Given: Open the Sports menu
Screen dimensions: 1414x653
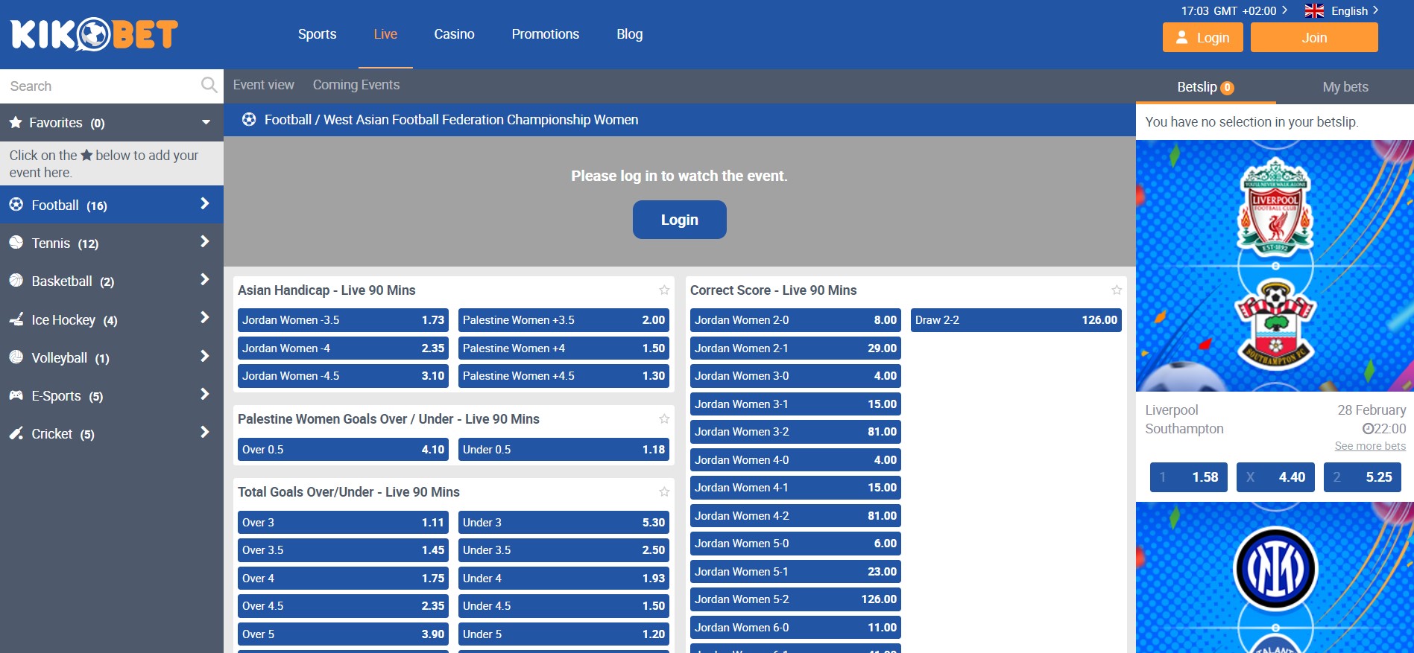Looking at the screenshot, I should coord(317,34).
